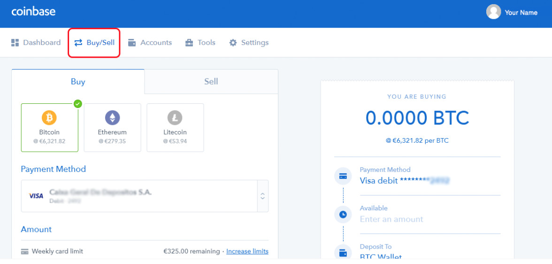Click the Settings gear icon

click(233, 43)
